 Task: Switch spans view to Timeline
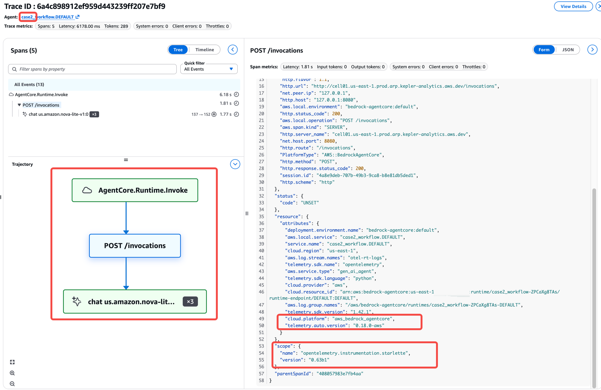pos(204,50)
